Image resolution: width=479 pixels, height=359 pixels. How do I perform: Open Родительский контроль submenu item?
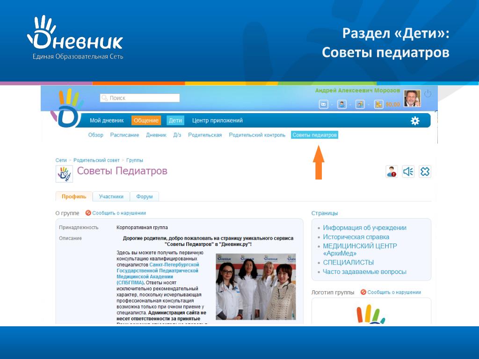pyautogui.click(x=257, y=135)
